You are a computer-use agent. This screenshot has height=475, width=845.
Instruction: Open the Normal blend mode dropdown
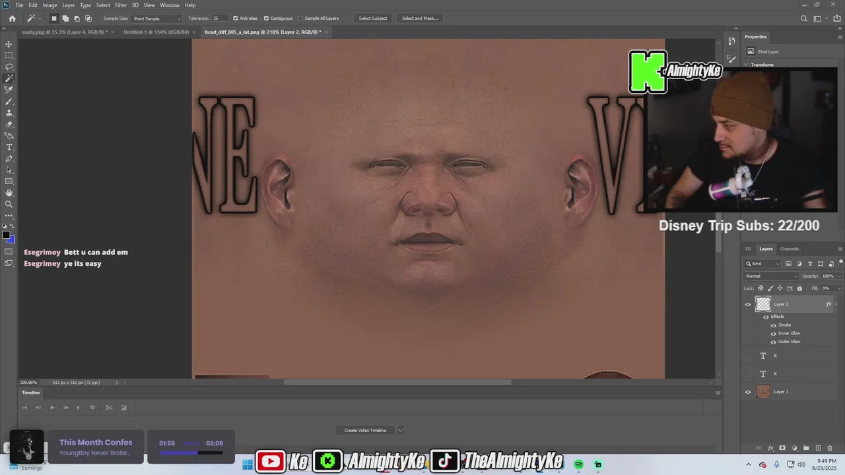click(x=771, y=276)
